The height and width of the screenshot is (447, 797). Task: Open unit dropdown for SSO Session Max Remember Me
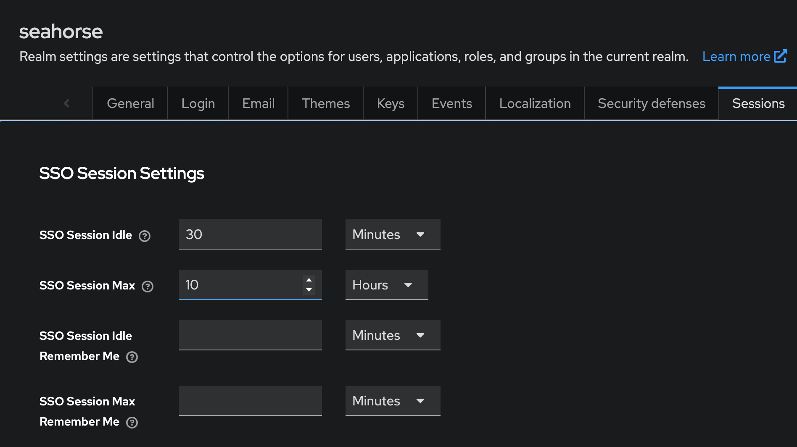[x=393, y=401]
